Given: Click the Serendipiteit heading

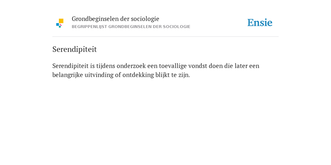Looking at the screenshot, I should click(x=75, y=49).
